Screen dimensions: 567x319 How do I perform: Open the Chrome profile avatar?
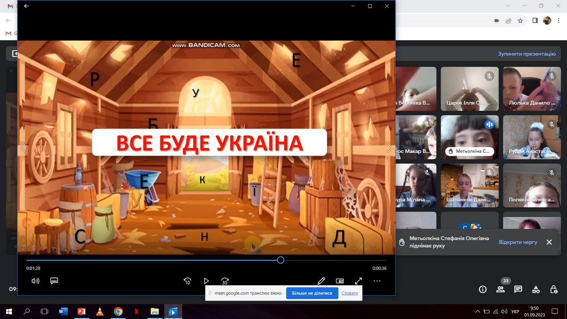[x=547, y=21]
